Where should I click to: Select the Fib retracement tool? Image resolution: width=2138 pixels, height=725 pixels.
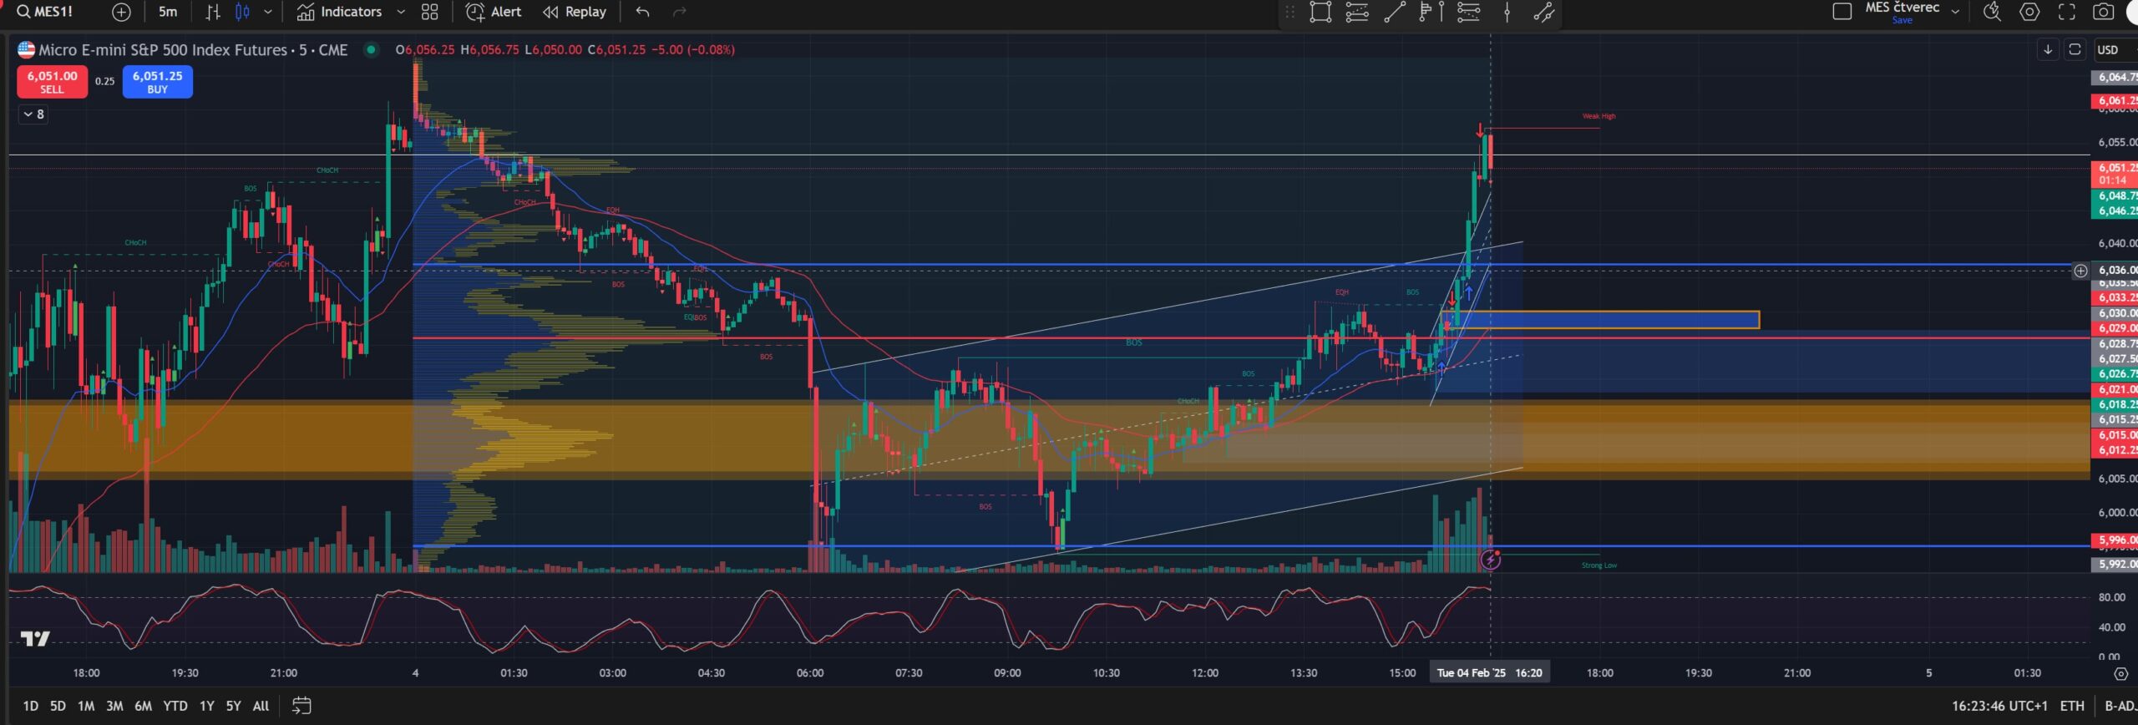(1469, 12)
